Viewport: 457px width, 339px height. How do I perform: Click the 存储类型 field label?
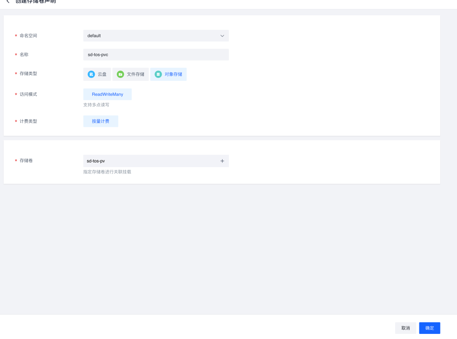click(28, 74)
